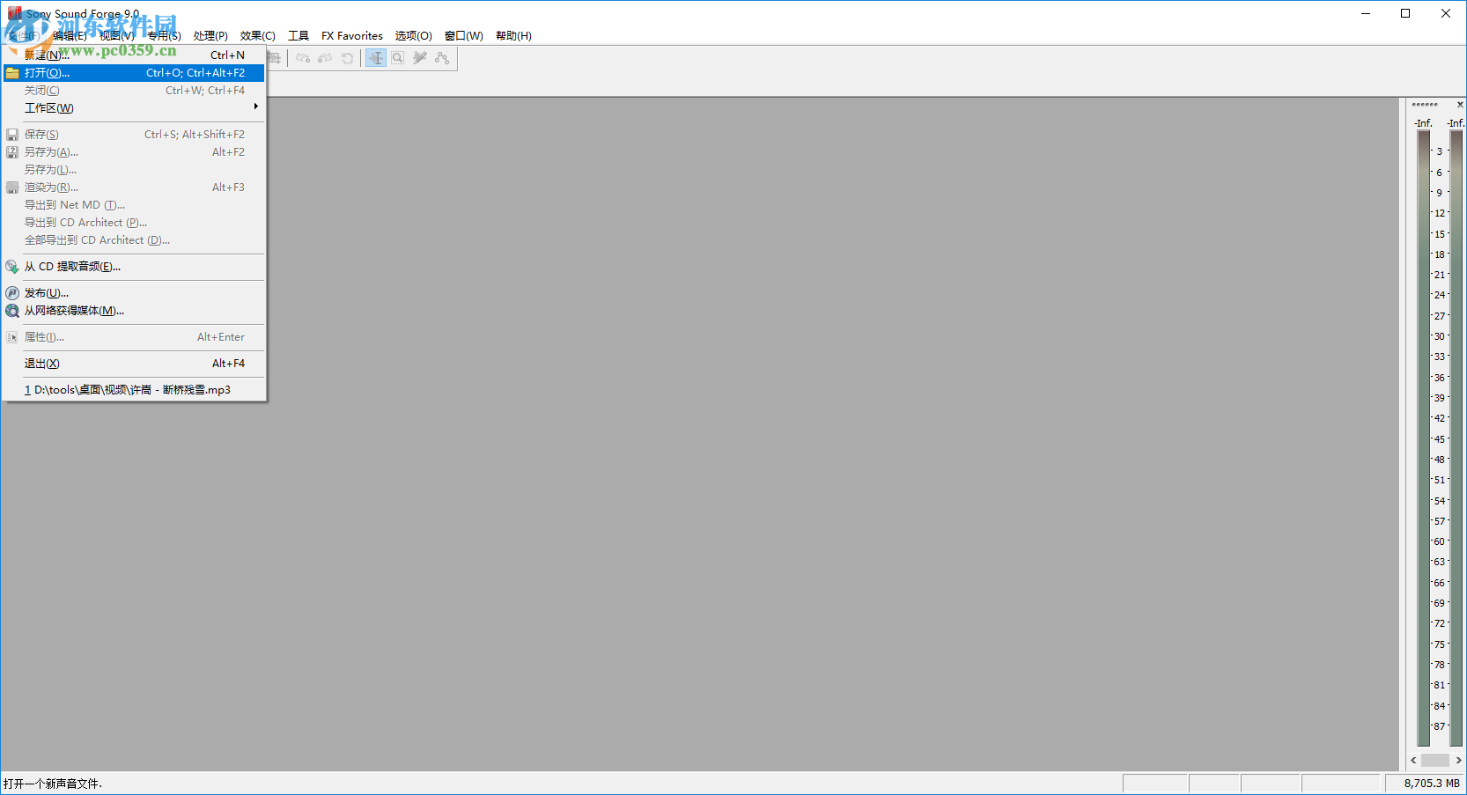
Task: Click the Repeat toolbar icon
Action: coord(347,58)
